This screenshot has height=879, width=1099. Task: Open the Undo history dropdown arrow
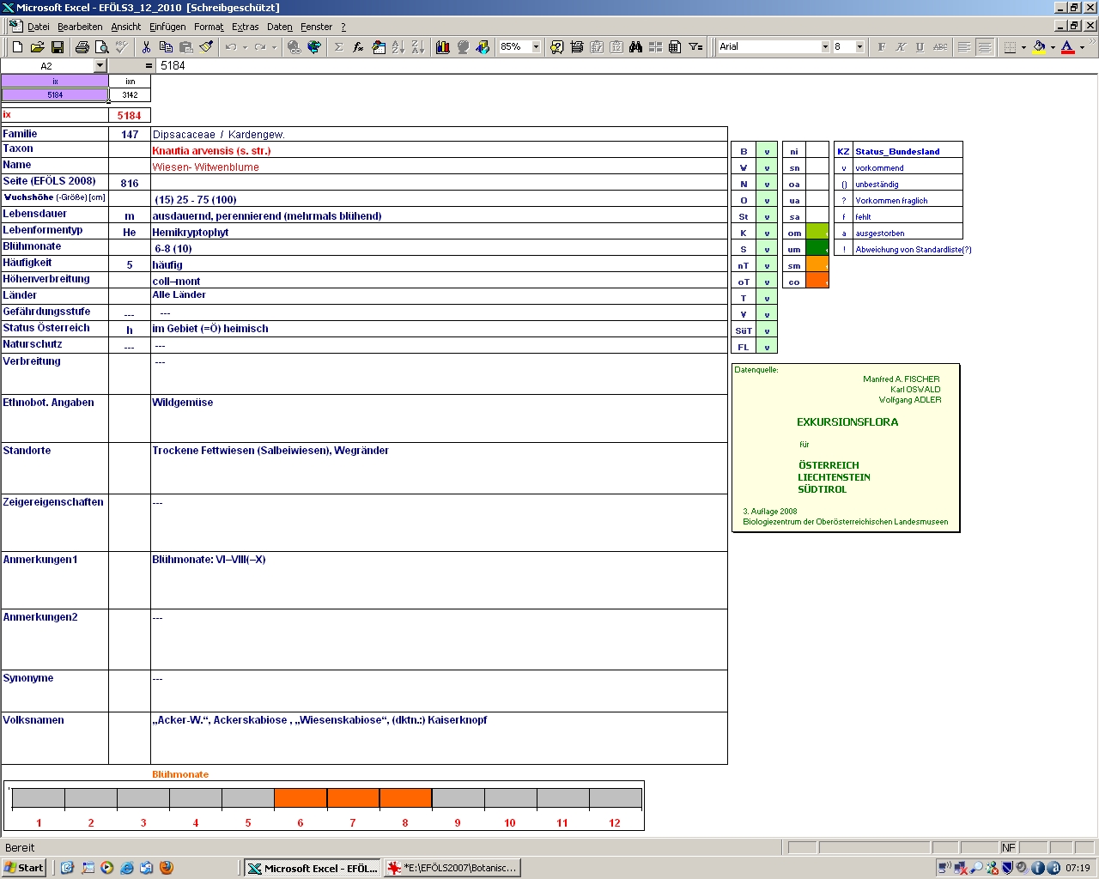[245, 47]
